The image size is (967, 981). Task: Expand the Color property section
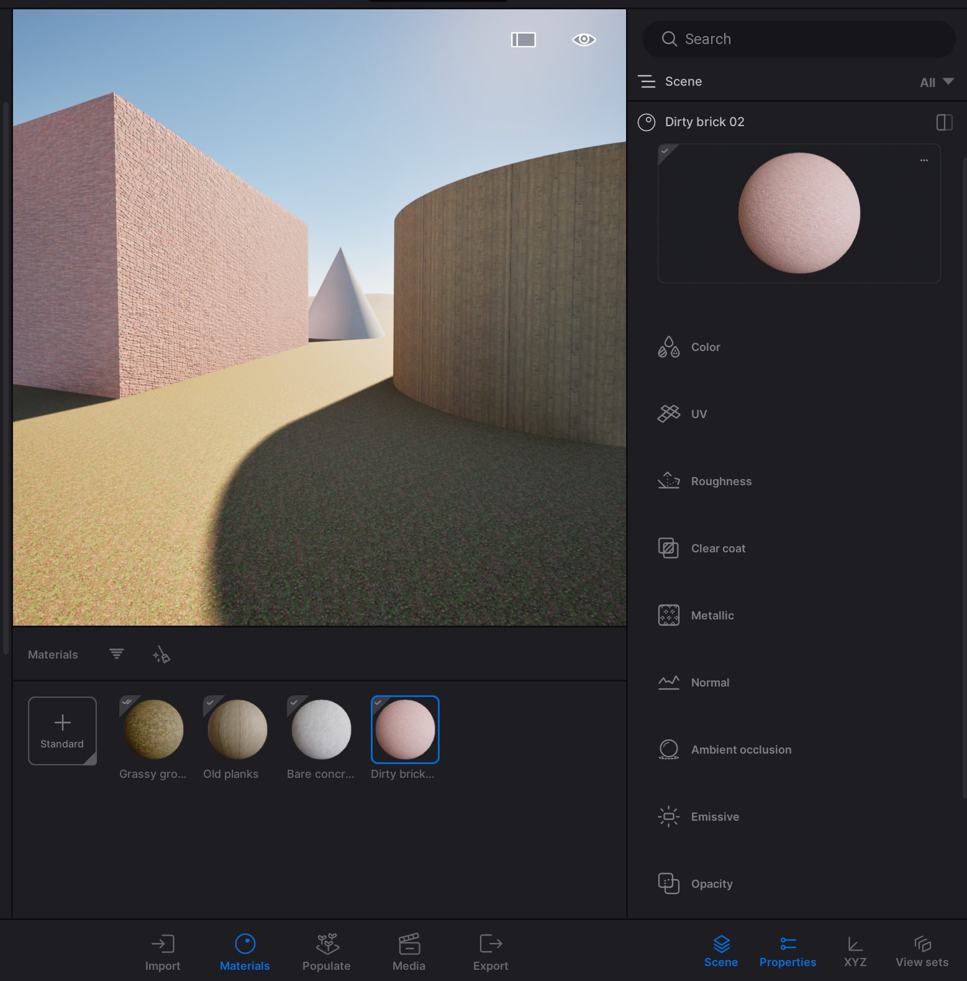706,347
